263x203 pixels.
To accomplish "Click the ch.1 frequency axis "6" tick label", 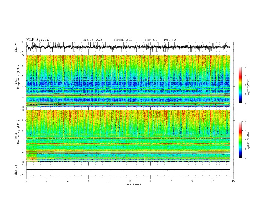I will [x=24, y=76].
